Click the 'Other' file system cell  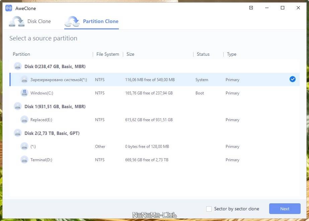tap(100, 147)
